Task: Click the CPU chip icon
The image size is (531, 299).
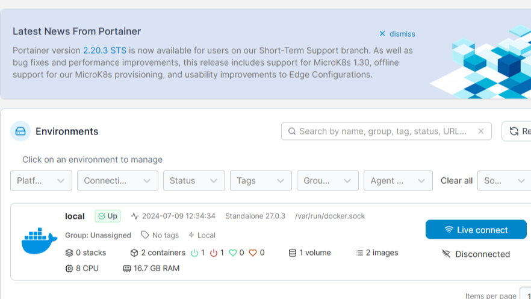Action: (69, 268)
